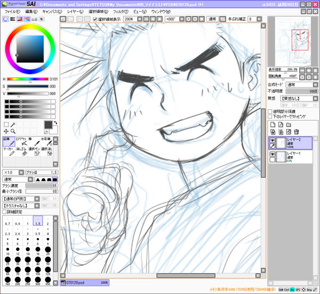Clear the layer contents icon
This screenshot has width=320, height=294.
[289, 132]
